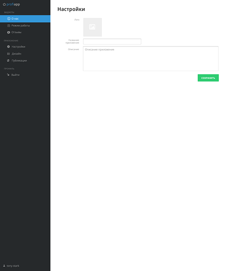
Task: Click the Описание field label
Action: pyautogui.click(x=73, y=49)
